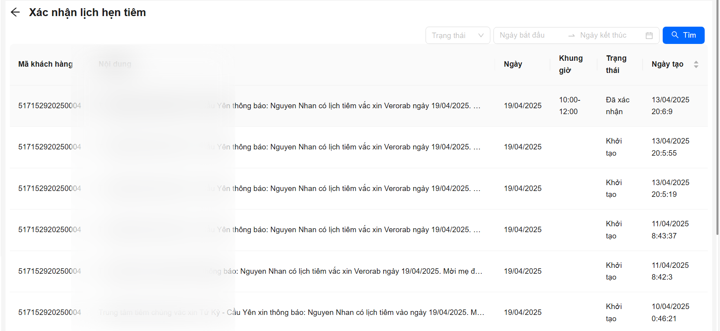Click the magnifier icon in Tìm button

pos(675,35)
